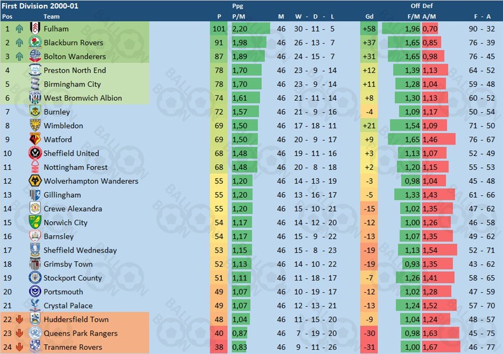Select the Queens Park Rangers team name
Viewport: 503px width, 354px height.
click(81, 333)
